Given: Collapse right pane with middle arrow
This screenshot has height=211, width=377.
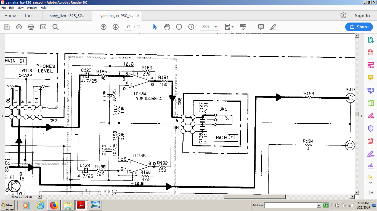Looking at the screenshot, I should 362,116.
